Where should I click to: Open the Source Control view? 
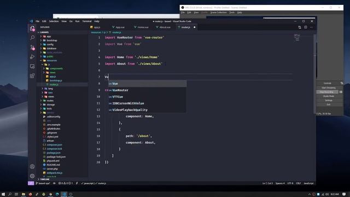pos(32,48)
